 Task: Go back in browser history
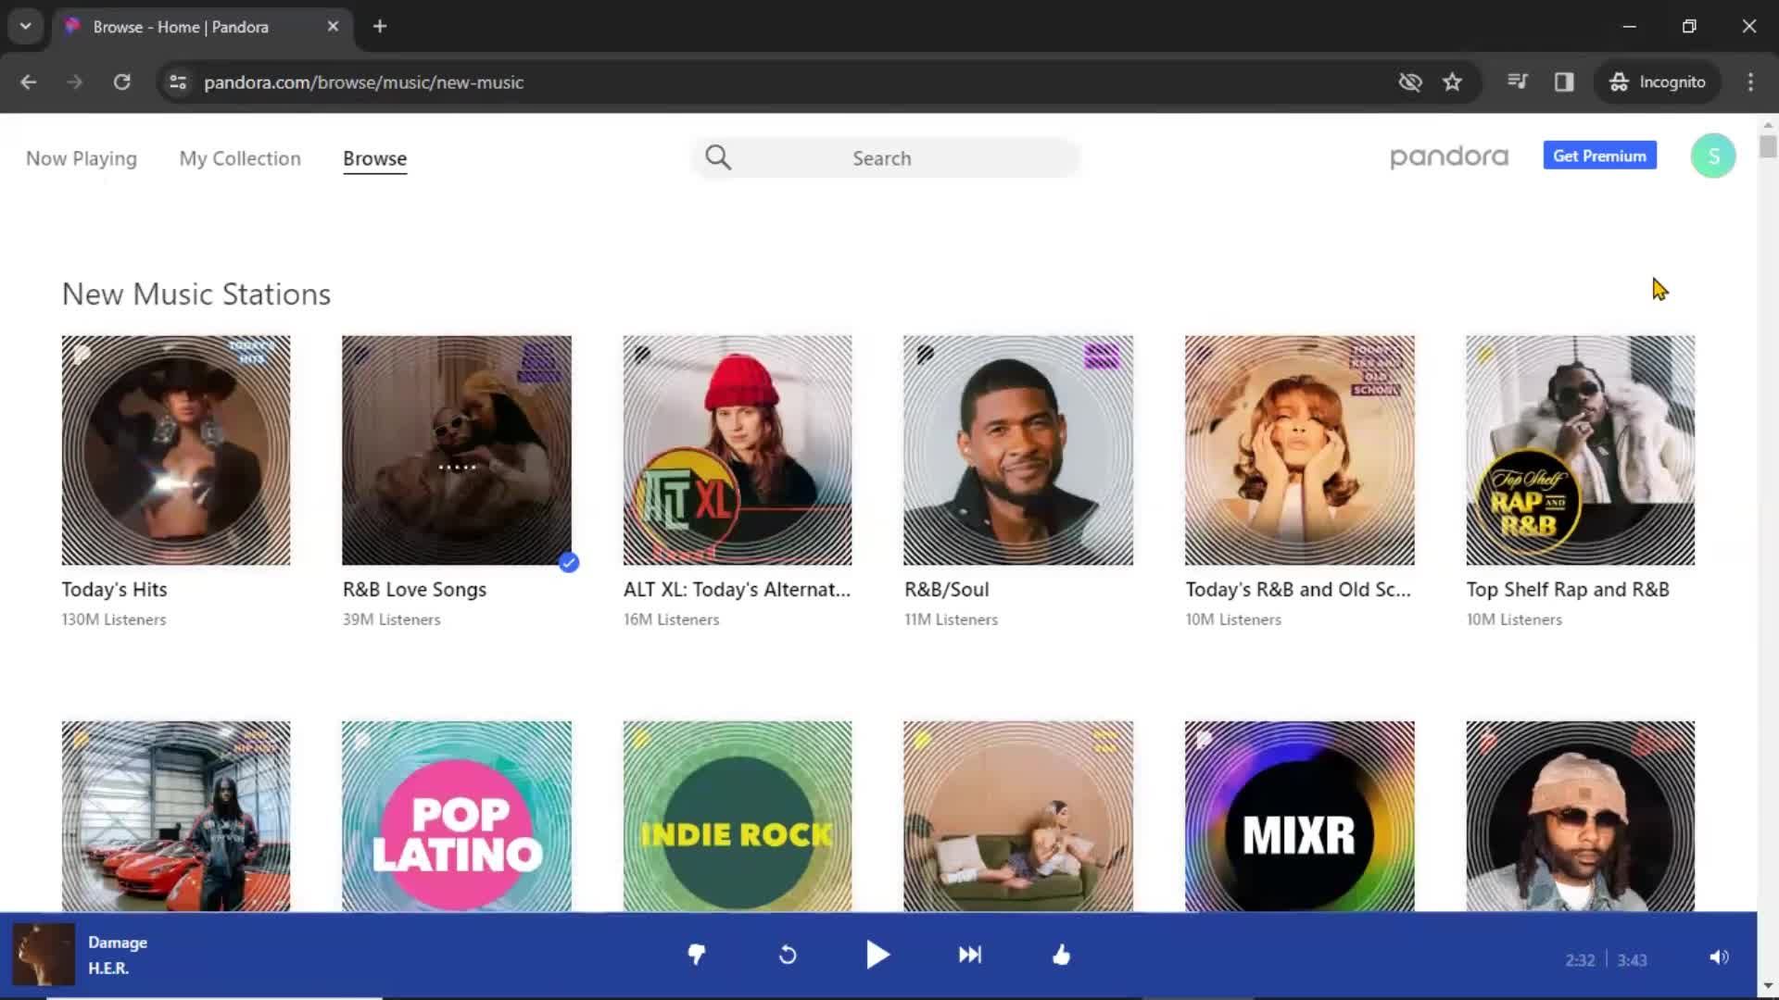pos(29,82)
